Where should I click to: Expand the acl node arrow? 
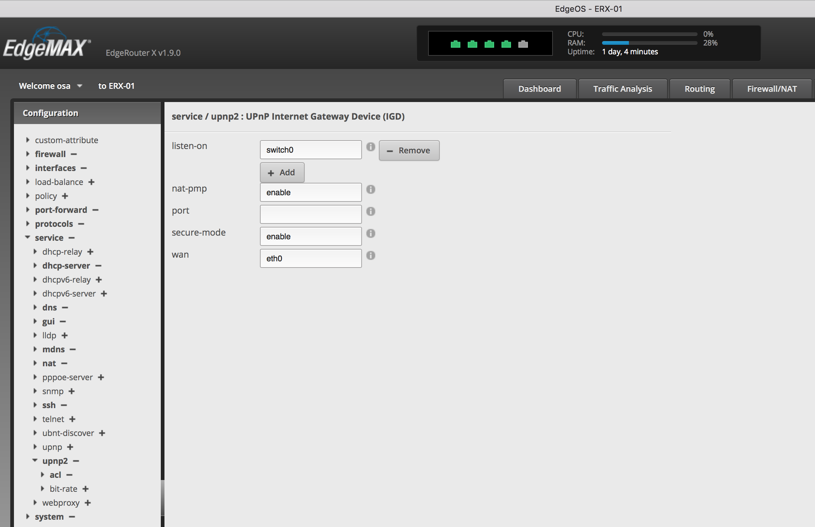(x=42, y=475)
